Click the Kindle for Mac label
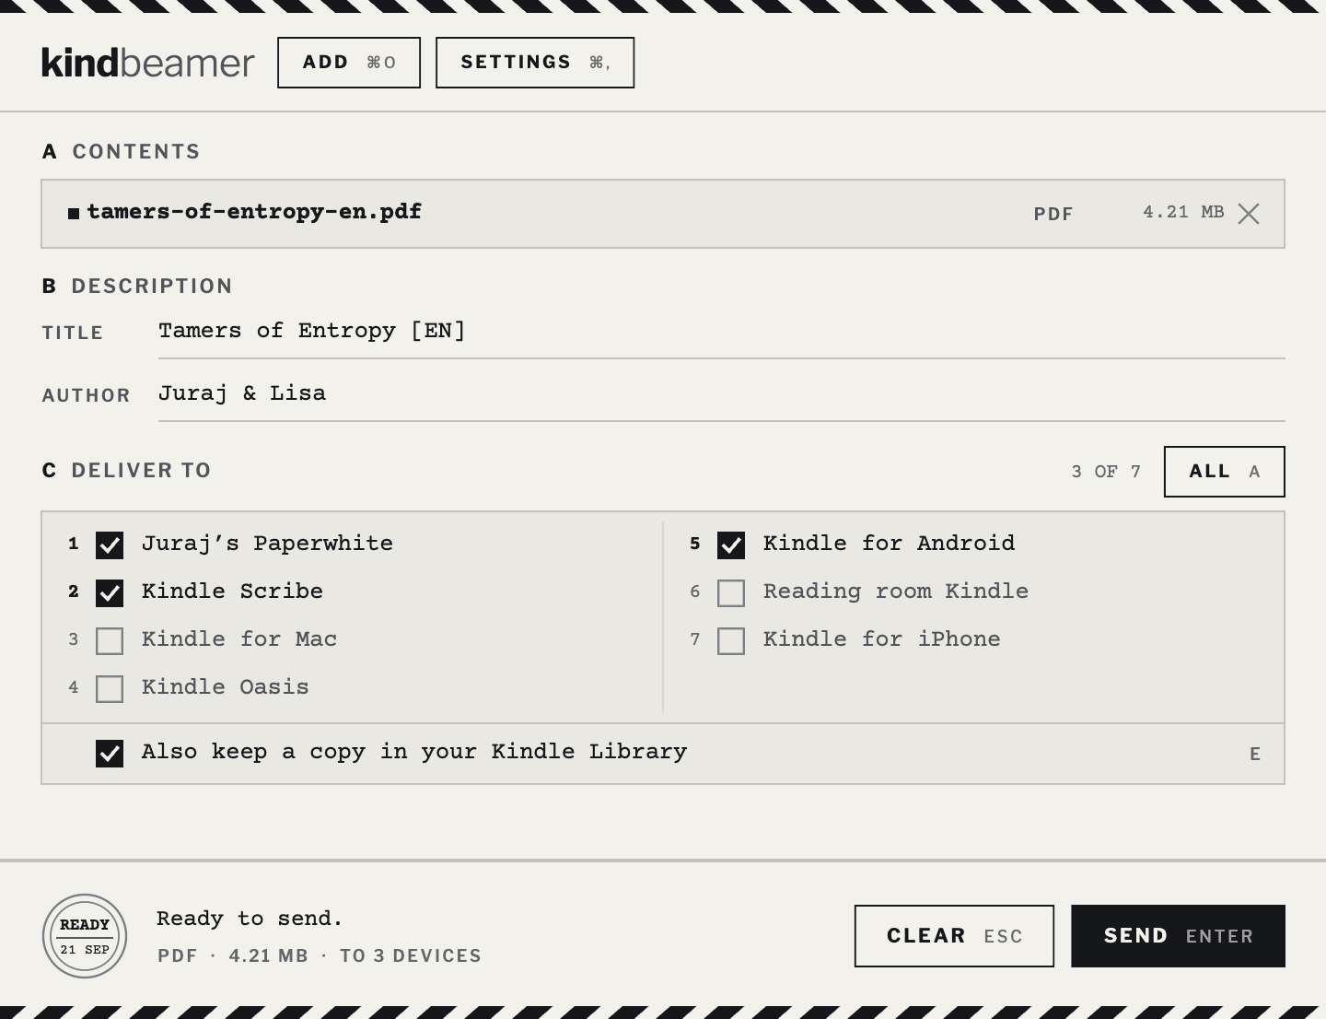 point(239,639)
